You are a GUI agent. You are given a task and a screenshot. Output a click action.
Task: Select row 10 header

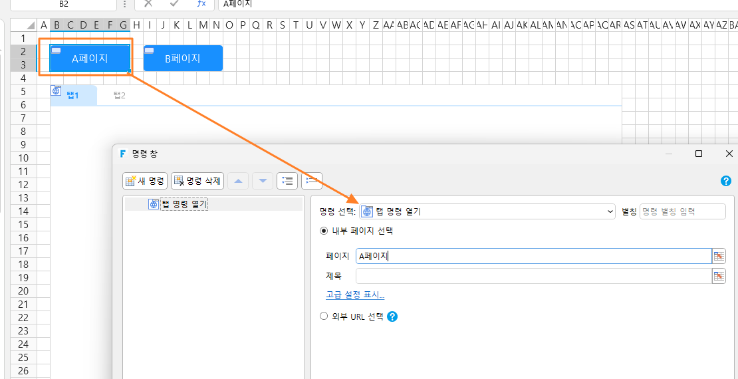[x=23, y=158]
